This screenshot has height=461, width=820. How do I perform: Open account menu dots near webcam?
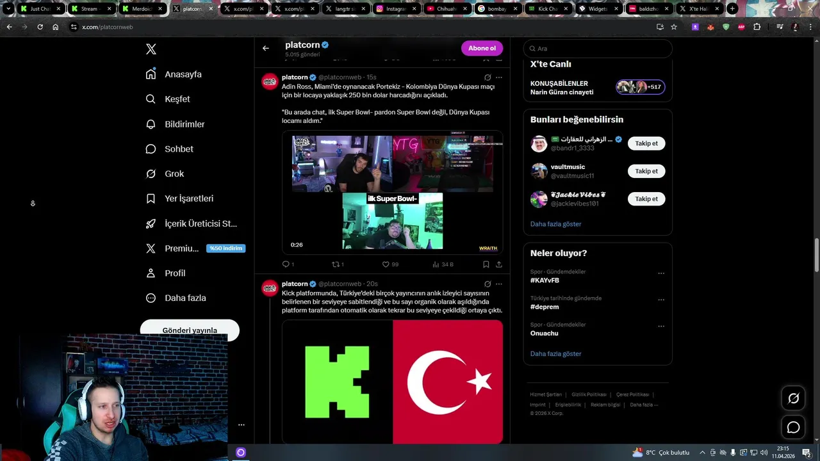pyautogui.click(x=242, y=425)
